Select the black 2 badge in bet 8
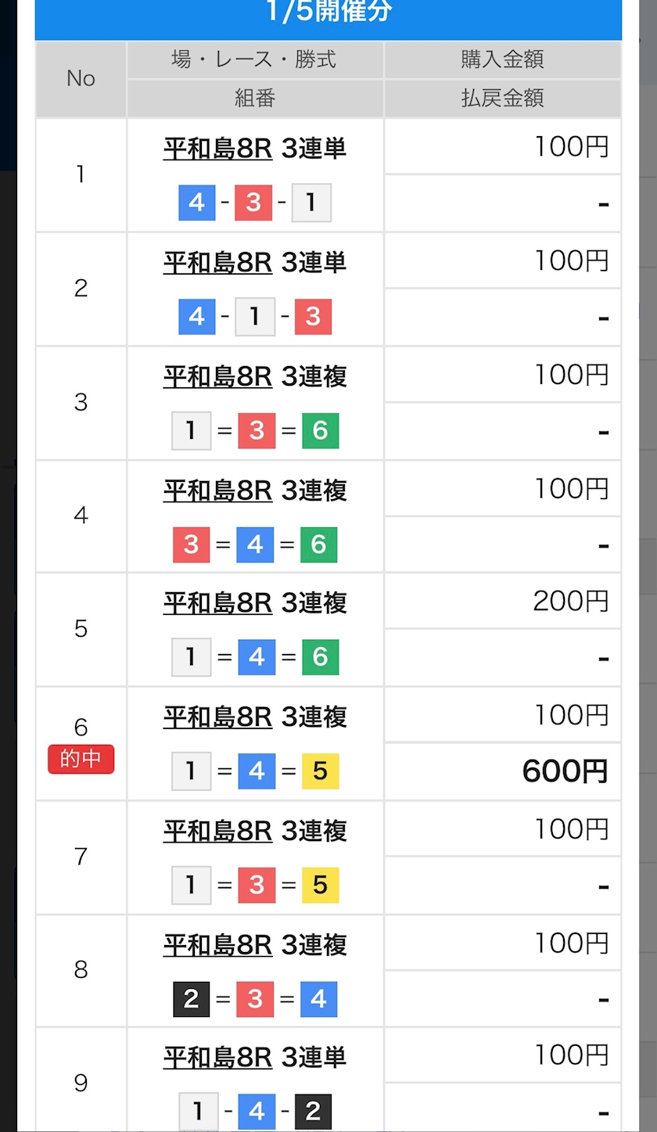Screen dimensions: 657x1132 (192, 999)
